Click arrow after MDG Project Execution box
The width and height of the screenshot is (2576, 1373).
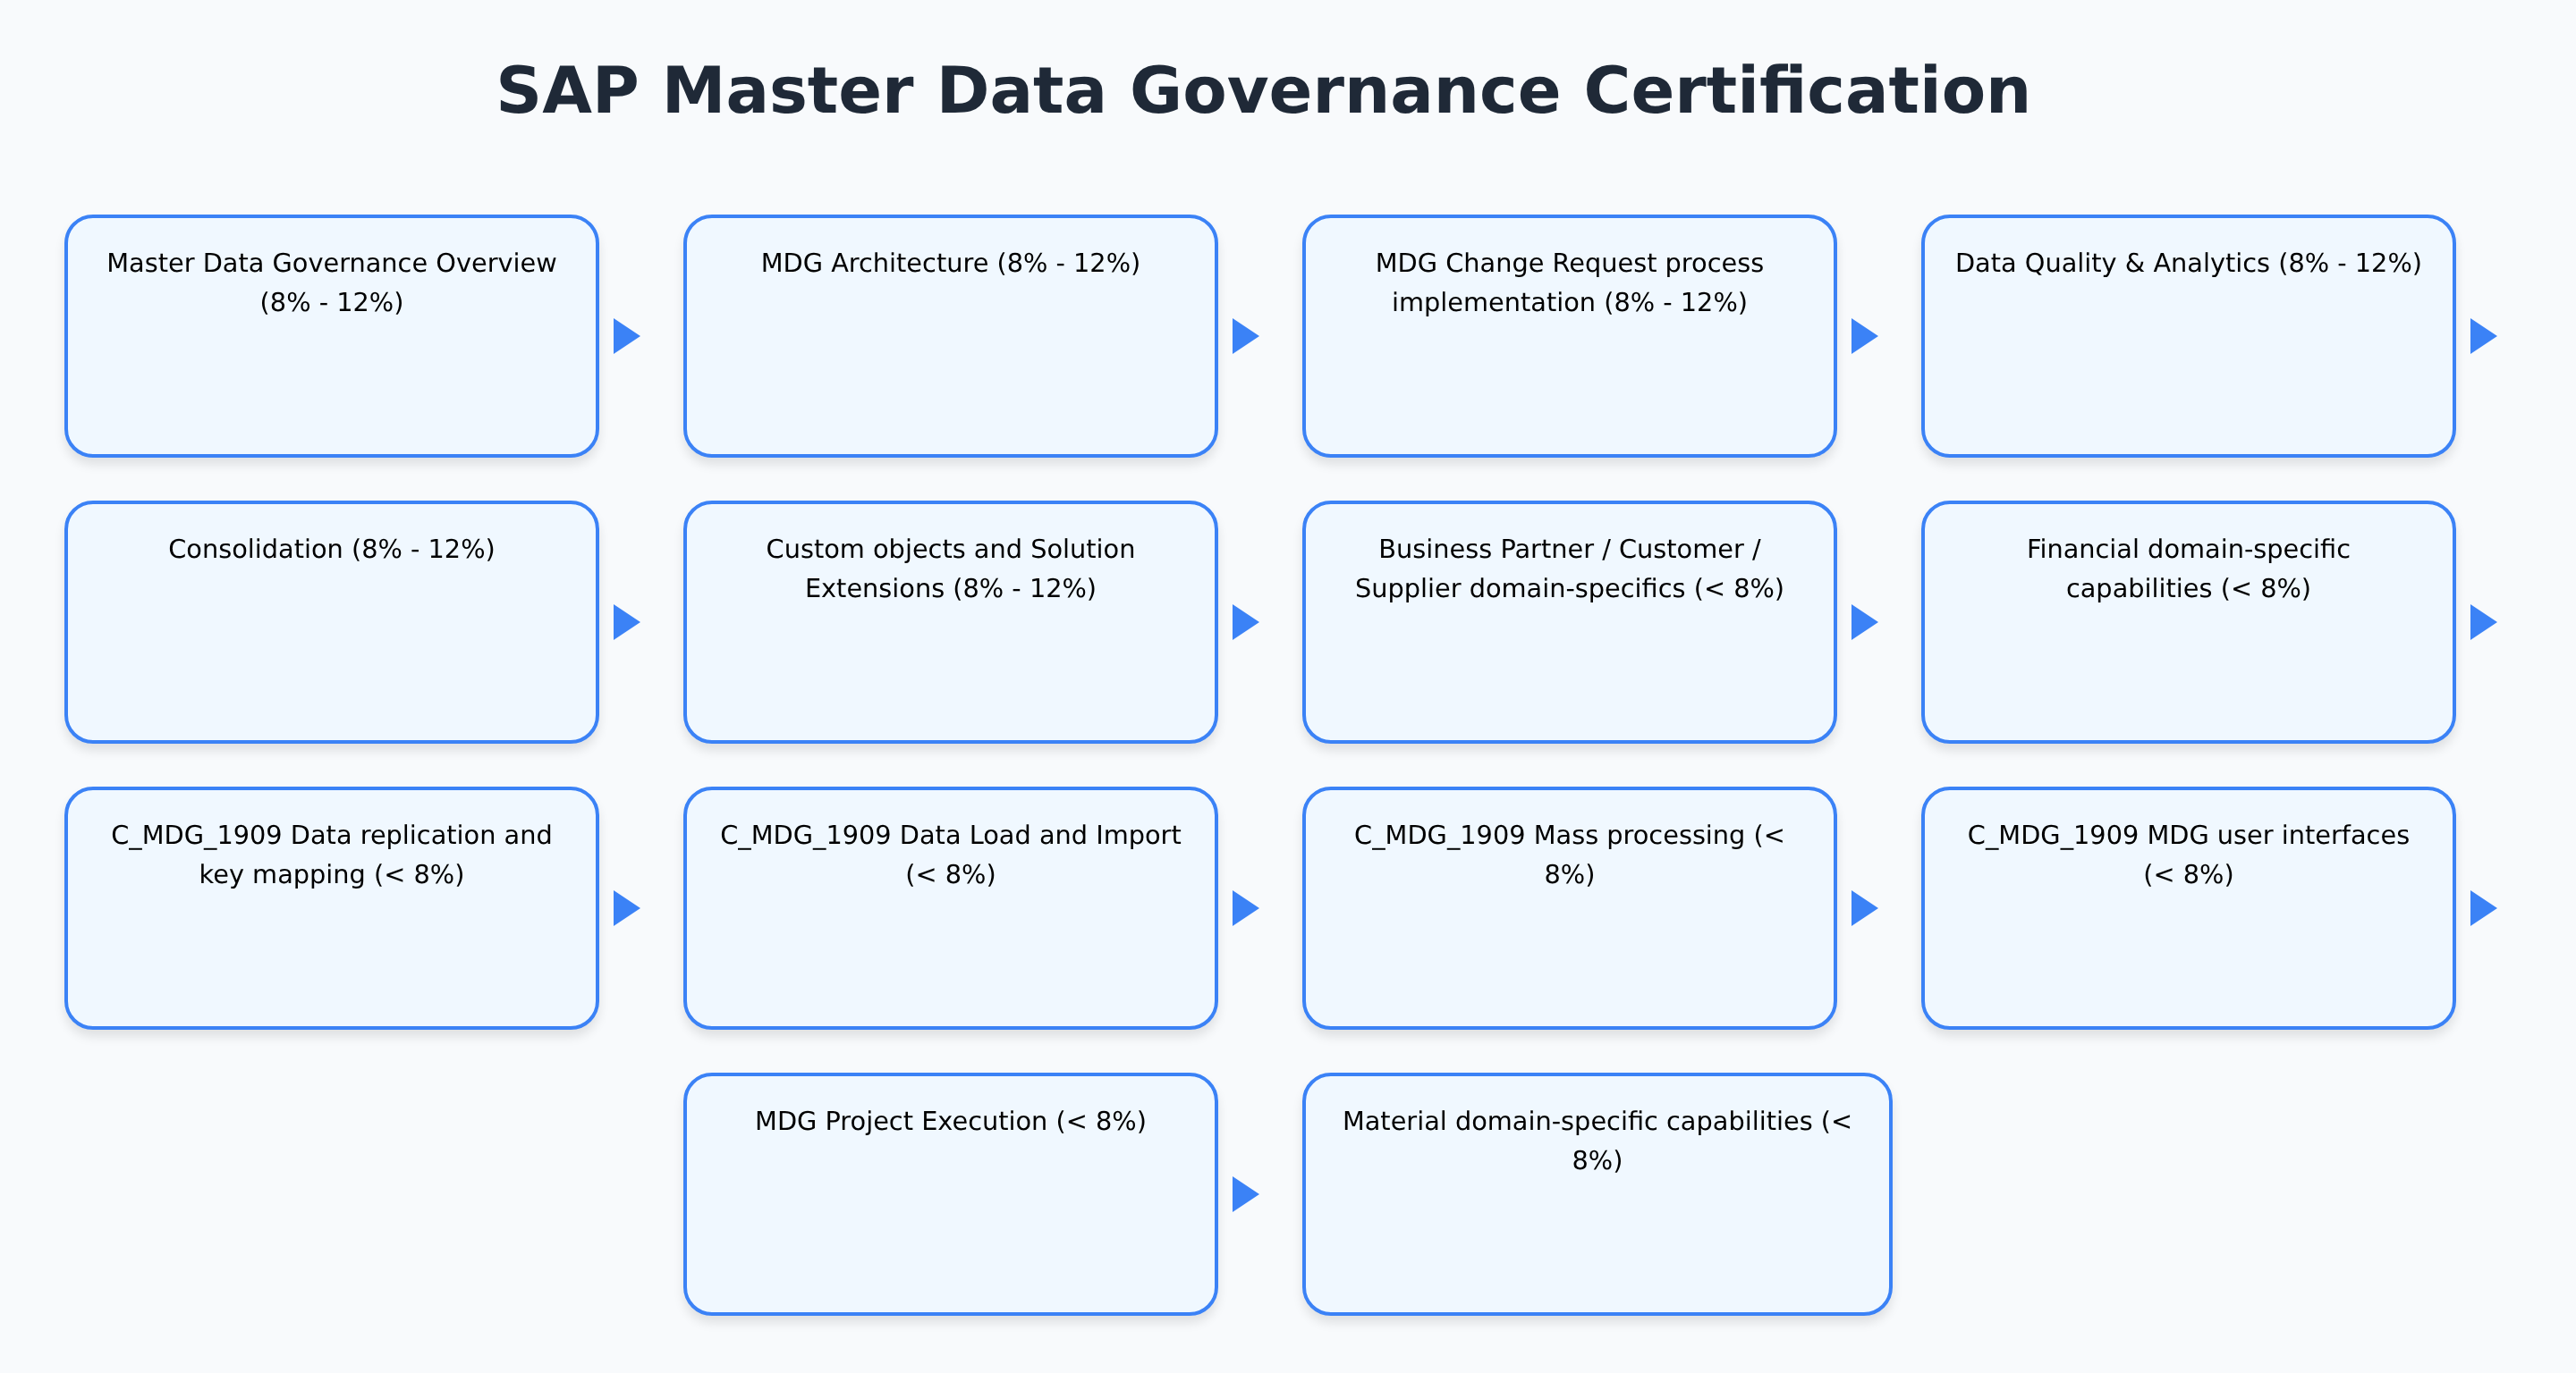(x=1244, y=1193)
